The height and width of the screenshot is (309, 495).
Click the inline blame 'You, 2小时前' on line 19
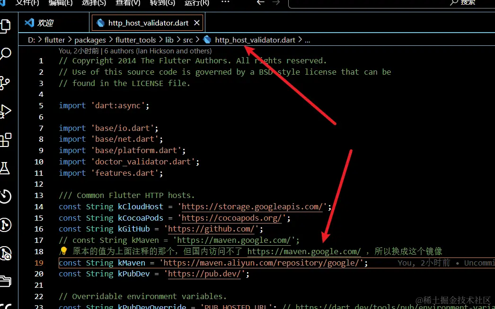(424, 263)
